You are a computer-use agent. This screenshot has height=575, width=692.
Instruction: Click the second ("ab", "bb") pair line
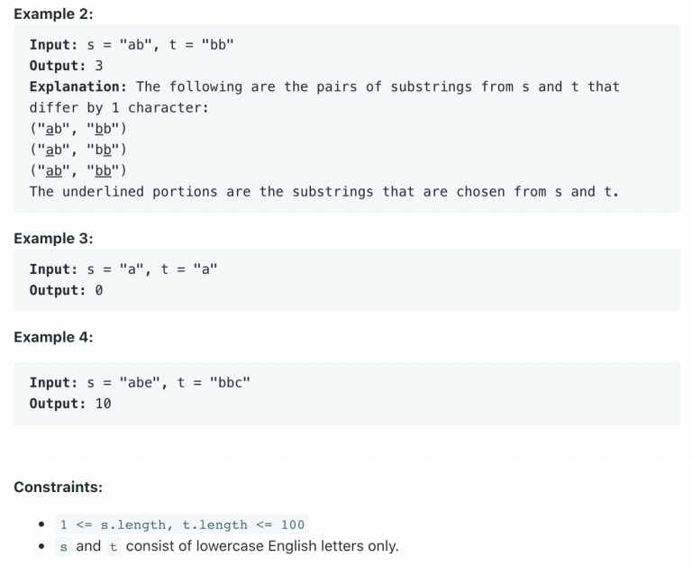tap(78, 150)
